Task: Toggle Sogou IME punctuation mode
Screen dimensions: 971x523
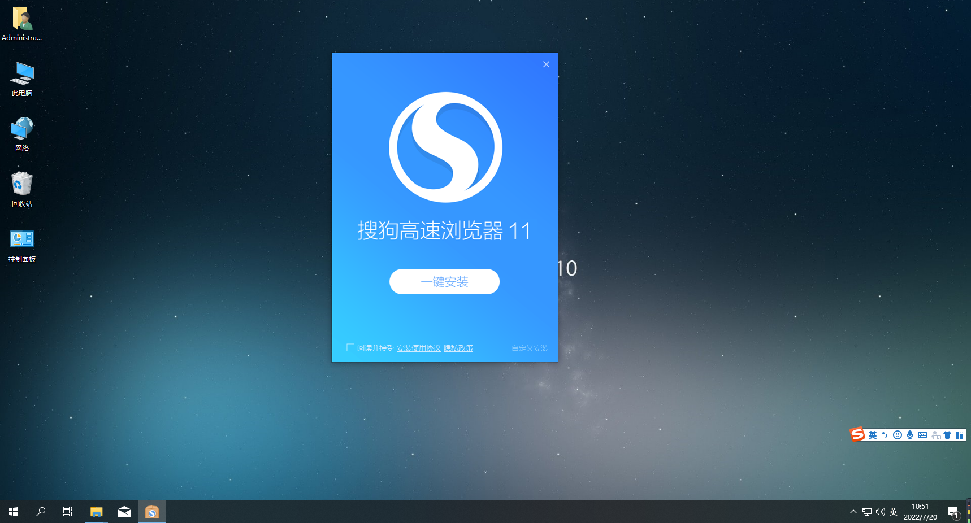Action: point(885,435)
